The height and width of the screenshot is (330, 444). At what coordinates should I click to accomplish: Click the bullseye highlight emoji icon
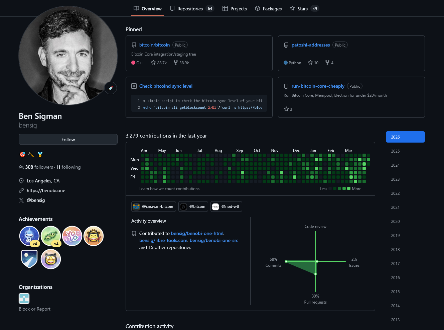[22, 154]
